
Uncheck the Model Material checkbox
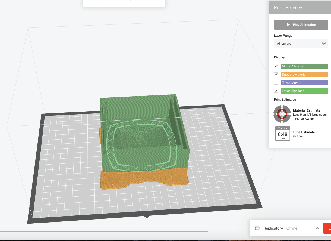(276, 66)
